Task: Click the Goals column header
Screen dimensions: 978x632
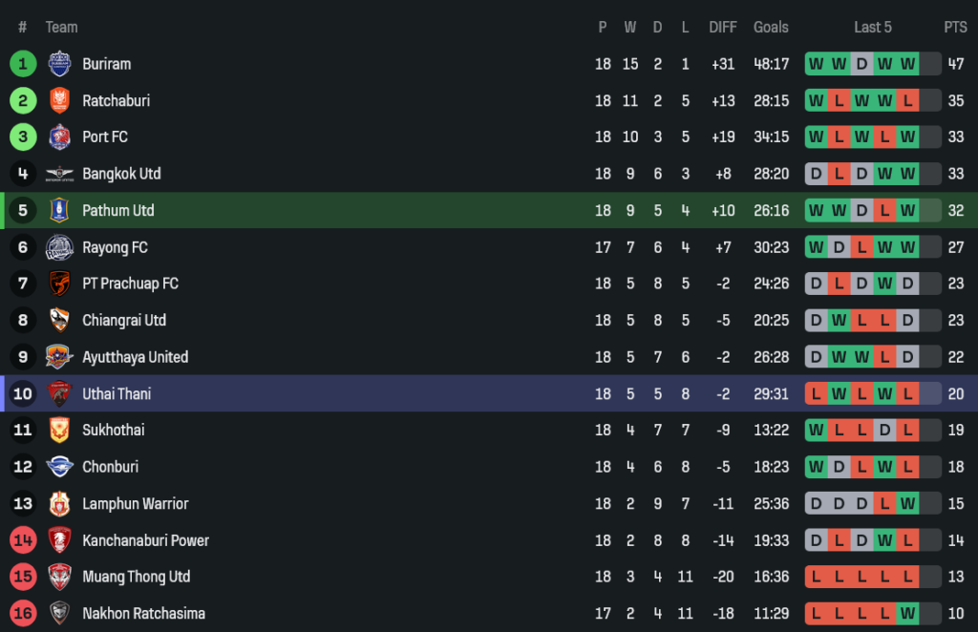Action: pos(771,27)
